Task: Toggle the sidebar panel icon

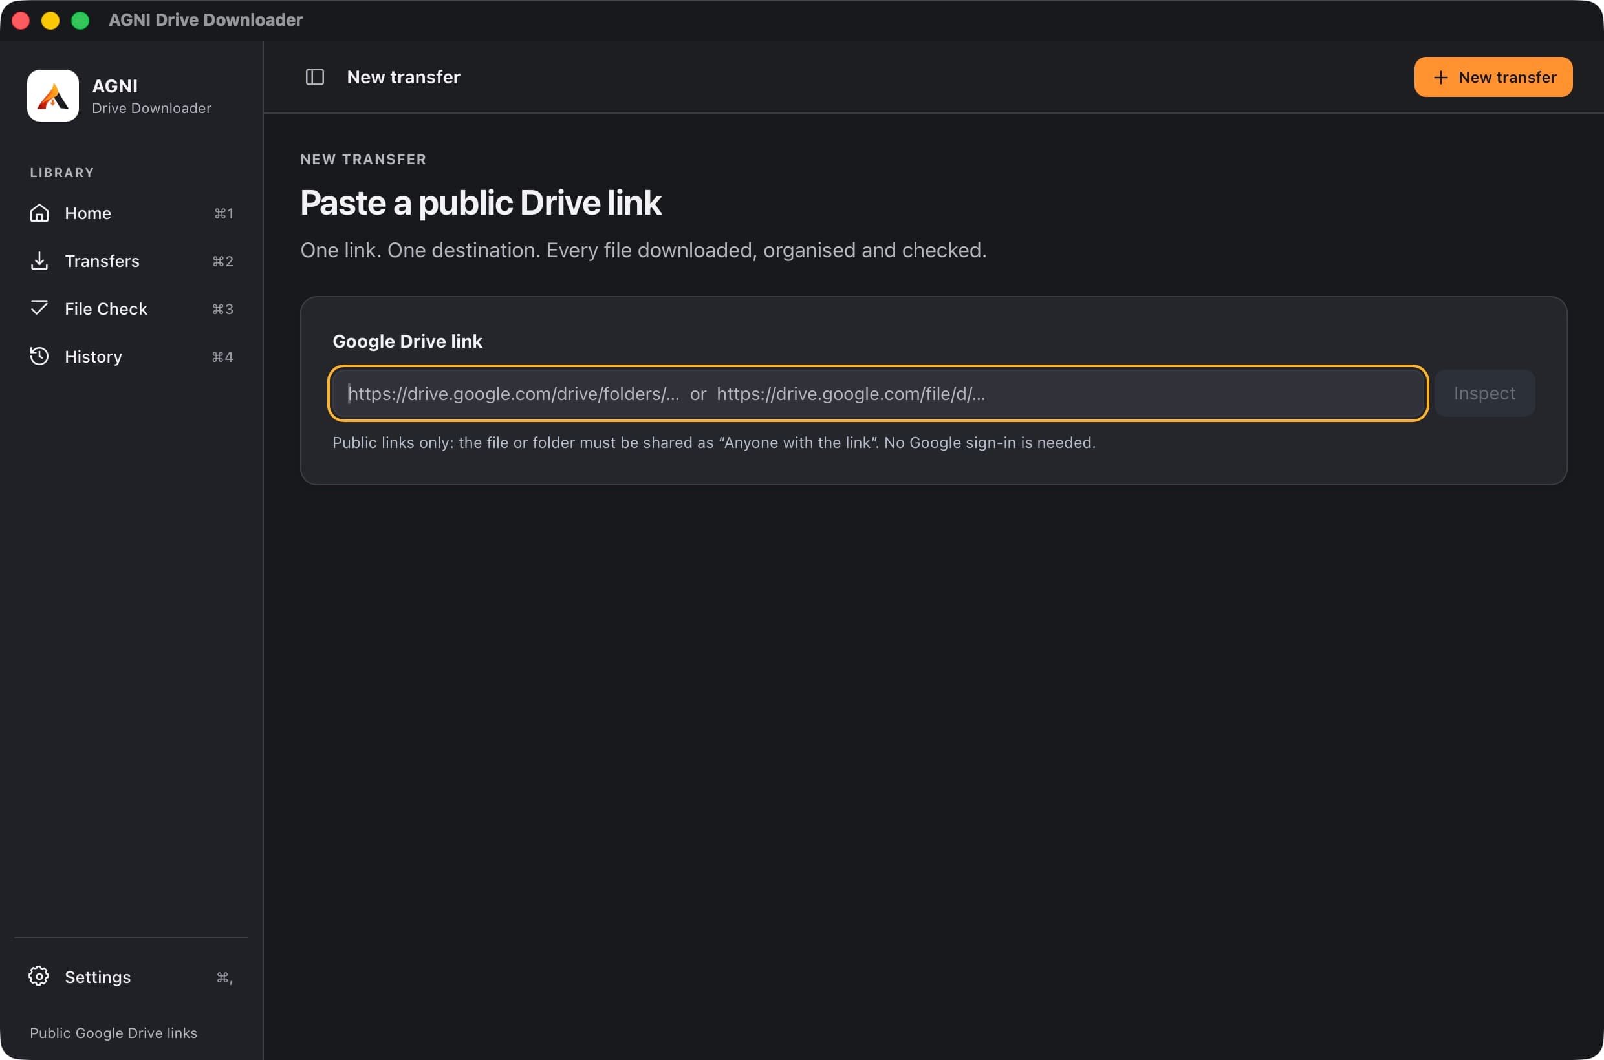Action: pyautogui.click(x=314, y=77)
